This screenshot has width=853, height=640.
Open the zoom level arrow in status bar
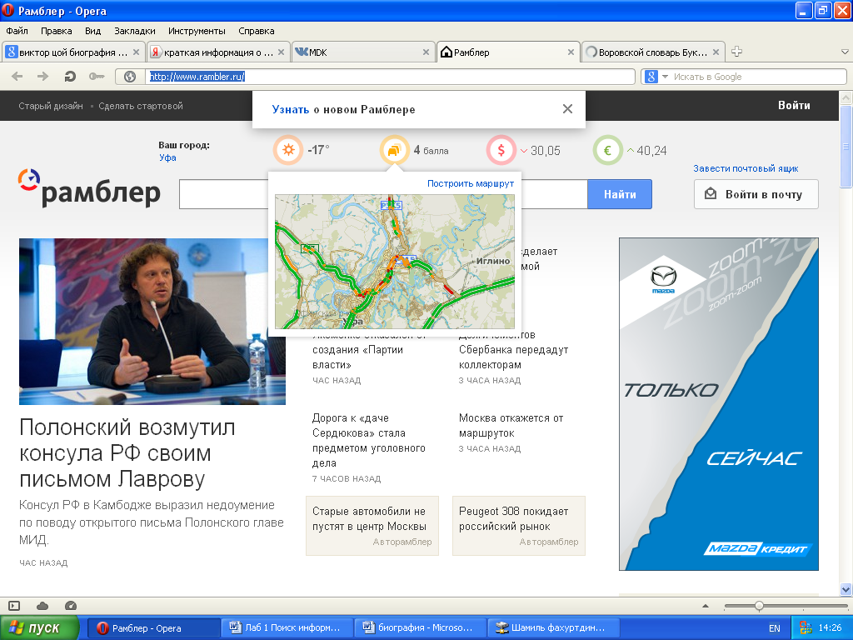pos(706,606)
